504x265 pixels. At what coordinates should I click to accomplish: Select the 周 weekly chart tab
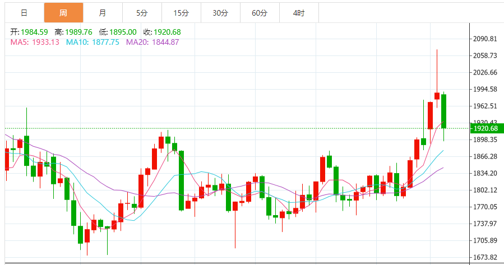[x=63, y=12]
